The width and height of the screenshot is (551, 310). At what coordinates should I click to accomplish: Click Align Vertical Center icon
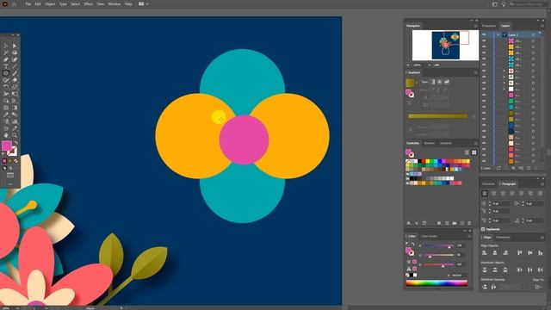(530, 253)
